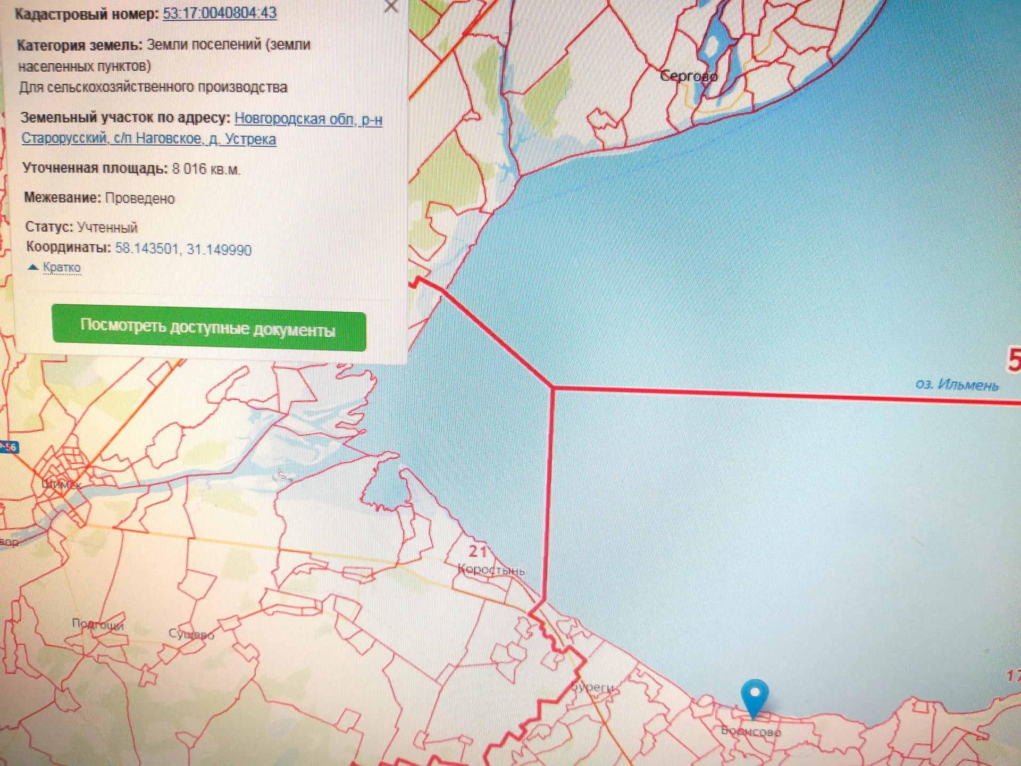
Task: Click the Старорусский, с/п Наговское, д. Устрека link
Action: coord(148,139)
